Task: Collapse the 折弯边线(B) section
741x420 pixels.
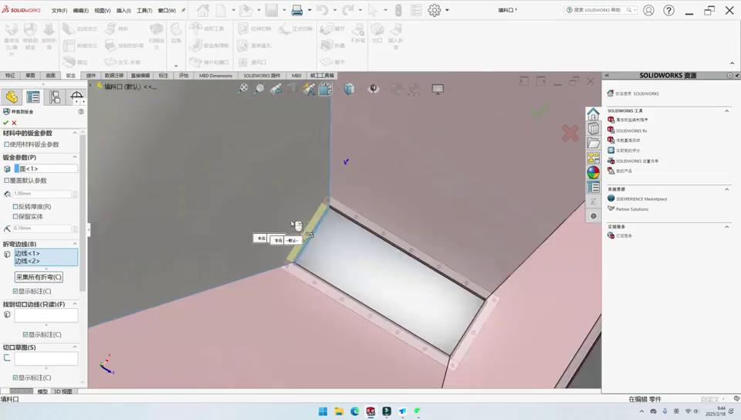Action: point(75,244)
